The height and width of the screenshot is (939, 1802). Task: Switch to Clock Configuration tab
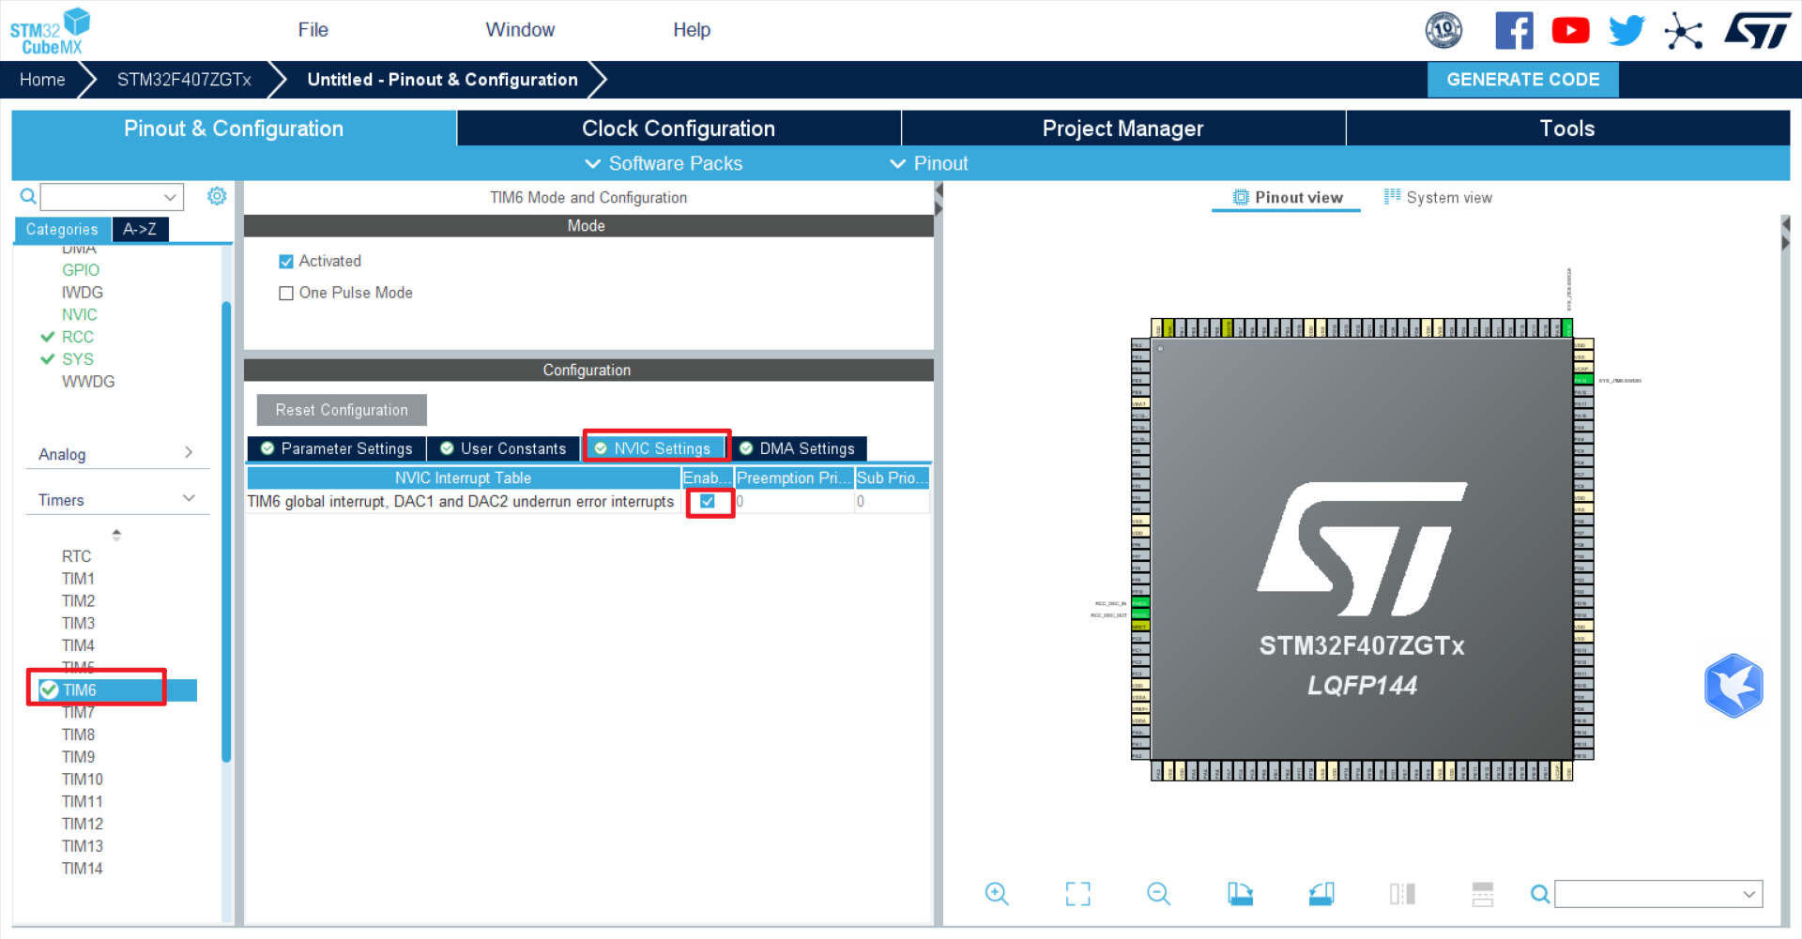tap(679, 129)
